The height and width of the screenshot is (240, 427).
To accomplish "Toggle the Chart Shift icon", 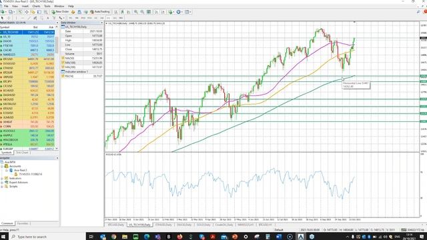I will point(163,12).
